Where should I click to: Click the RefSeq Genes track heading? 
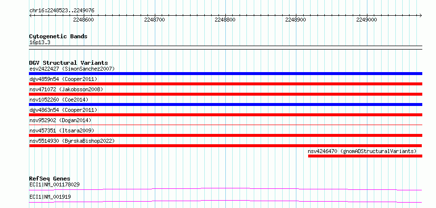click(50, 179)
